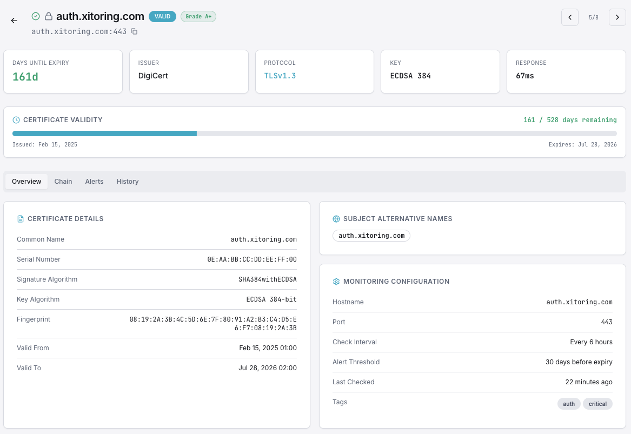Click the clock icon on Certificate Validity

(16, 119)
